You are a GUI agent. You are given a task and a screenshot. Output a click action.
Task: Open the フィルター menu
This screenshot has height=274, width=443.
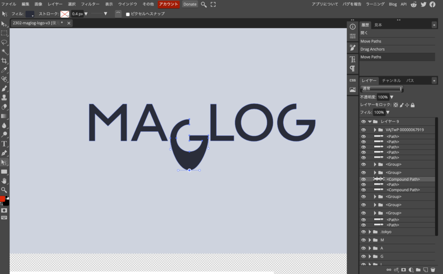tap(90, 4)
